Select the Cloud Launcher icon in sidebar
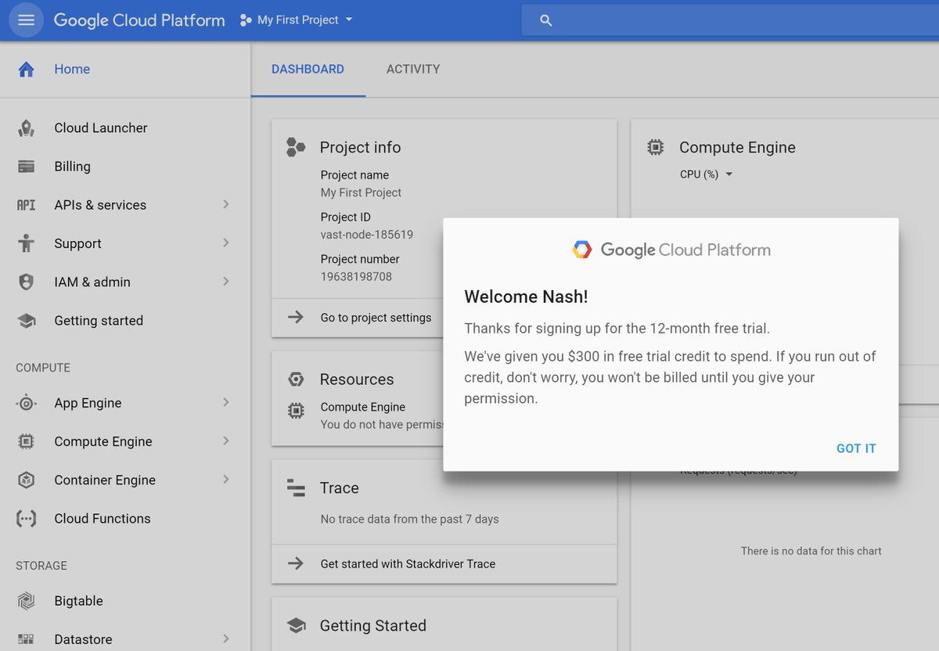 tap(24, 128)
